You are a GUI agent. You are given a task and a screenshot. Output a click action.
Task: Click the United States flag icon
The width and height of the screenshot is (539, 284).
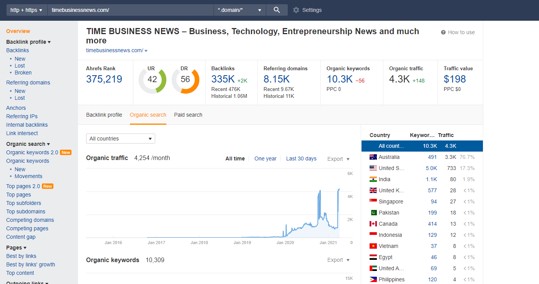point(373,168)
